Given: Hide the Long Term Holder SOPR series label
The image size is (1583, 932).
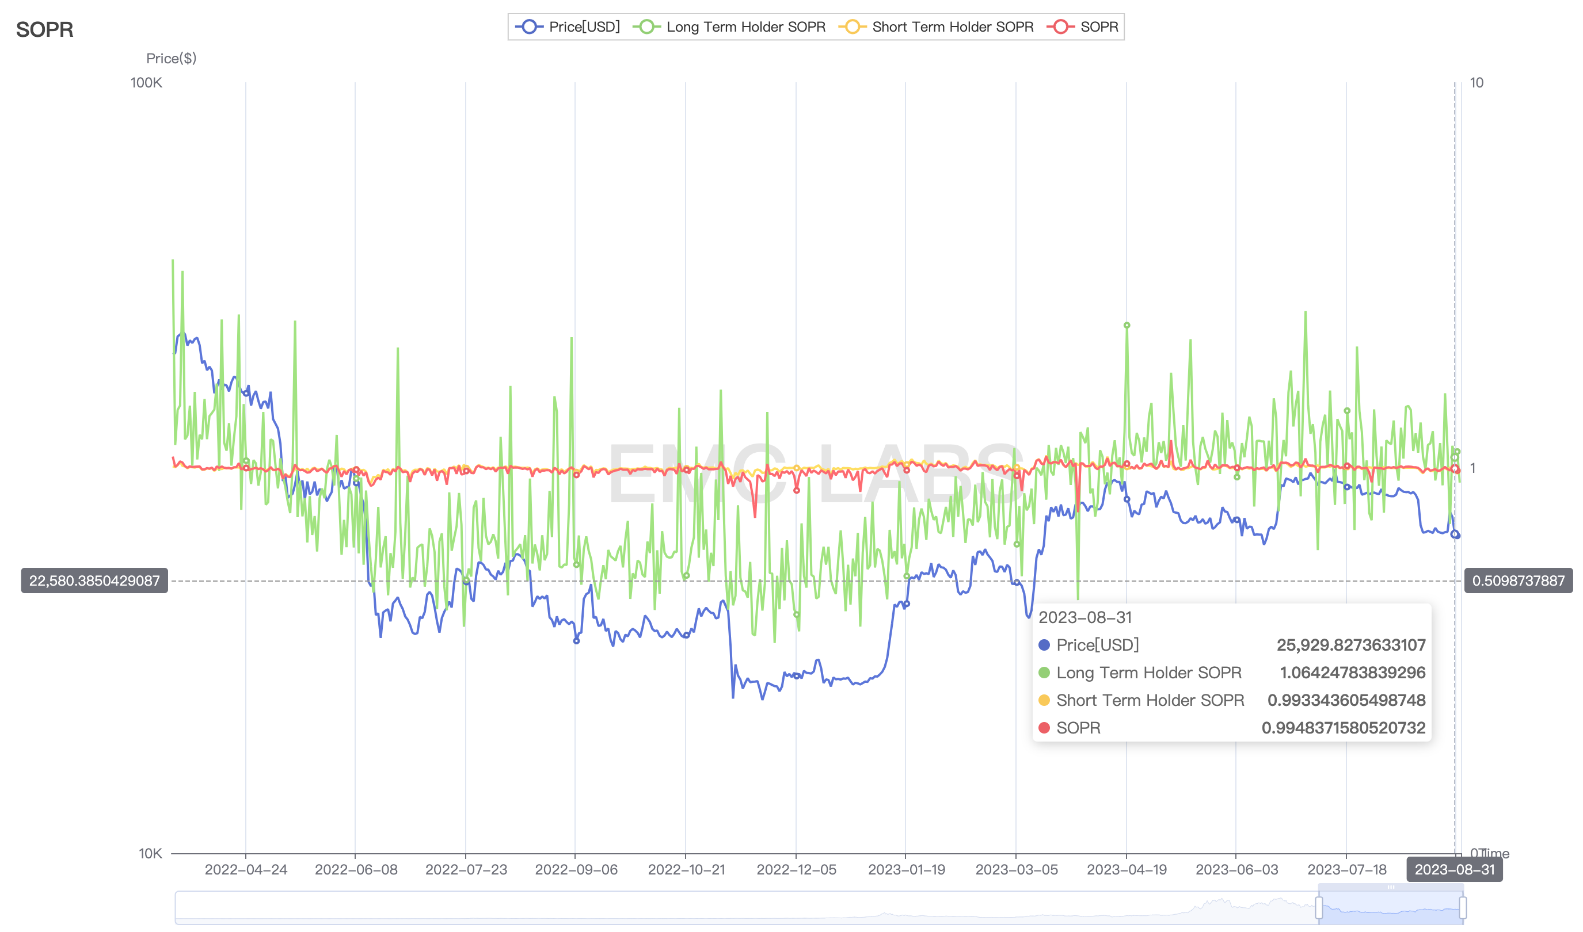Looking at the screenshot, I should [745, 27].
